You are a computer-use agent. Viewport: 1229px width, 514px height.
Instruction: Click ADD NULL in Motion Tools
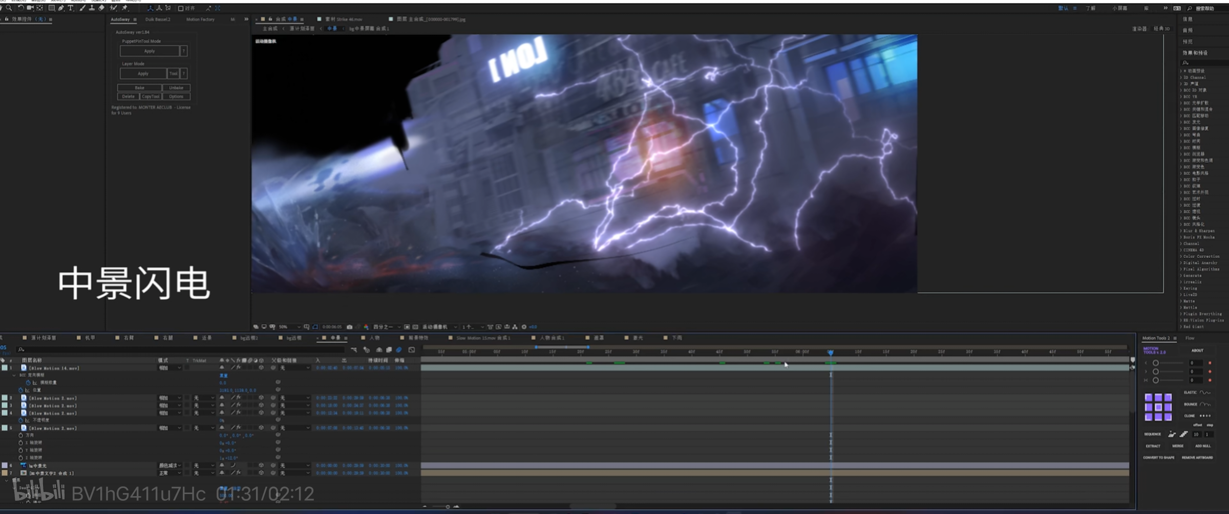pyautogui.click(x=1203, y=446)
